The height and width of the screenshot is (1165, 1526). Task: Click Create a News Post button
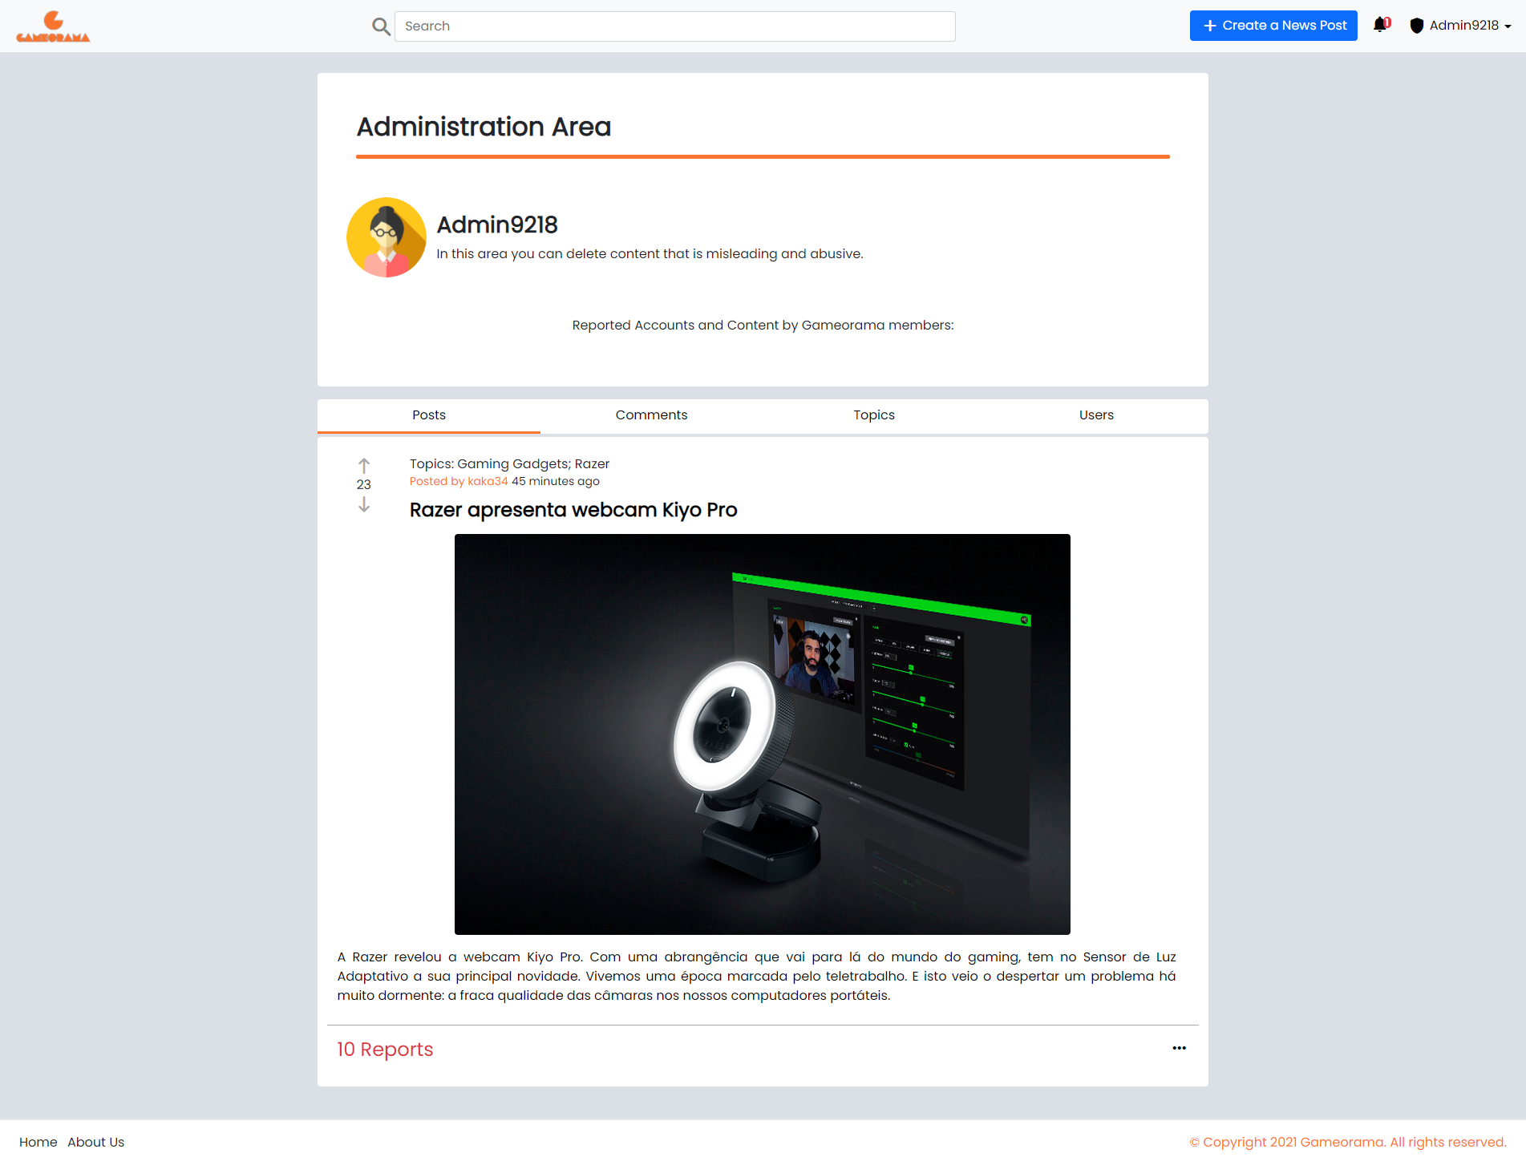[1273, 26]
